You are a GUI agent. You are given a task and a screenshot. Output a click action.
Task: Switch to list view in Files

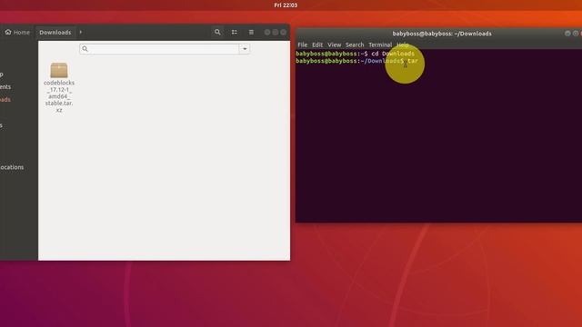(235, 33)
